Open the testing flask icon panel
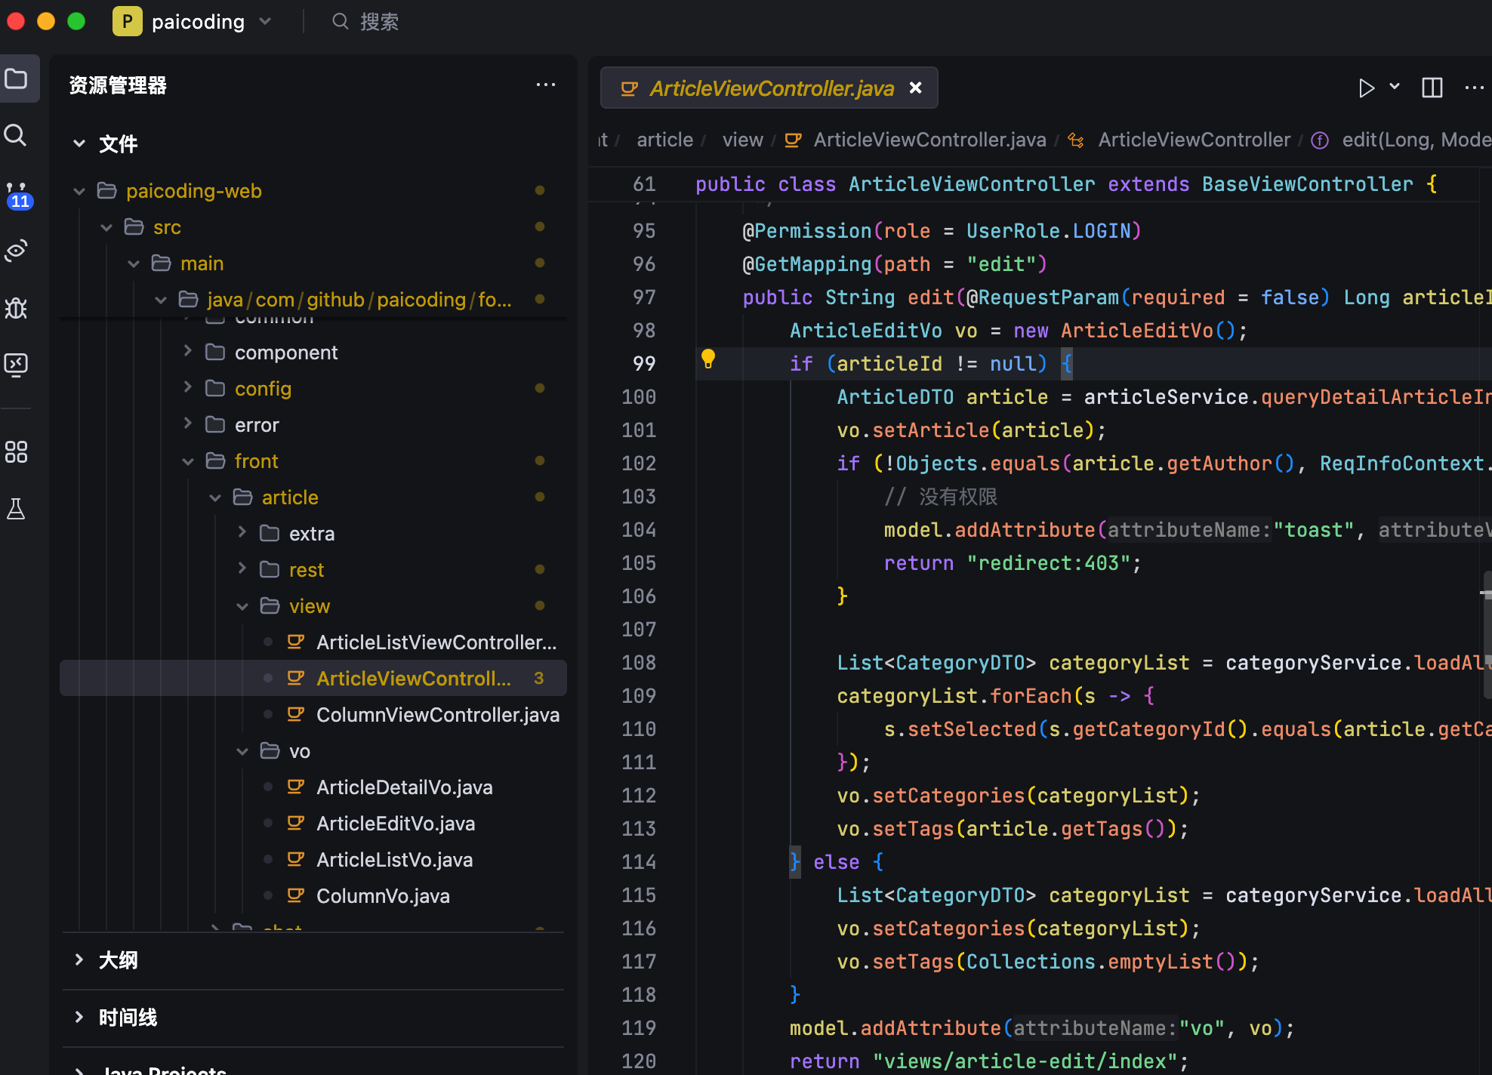 (x=16, y=510)
